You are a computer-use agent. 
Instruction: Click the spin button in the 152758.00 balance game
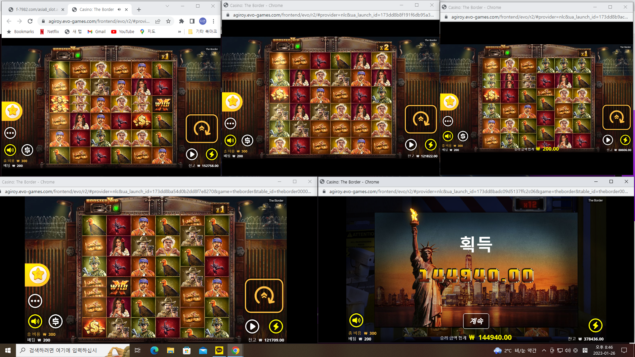tap(202, 129)
